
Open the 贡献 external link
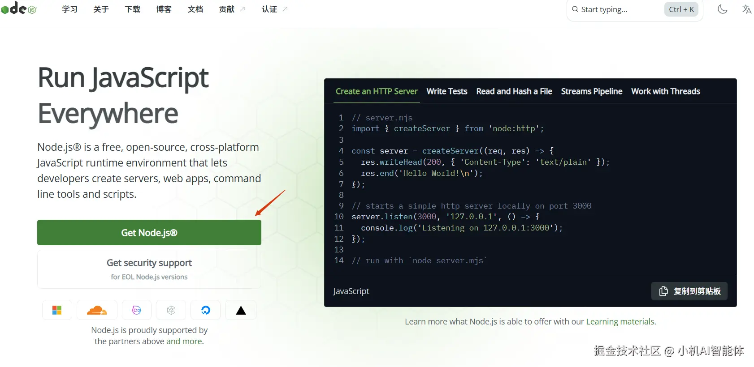pyautogui.click(x=232, y=9)
